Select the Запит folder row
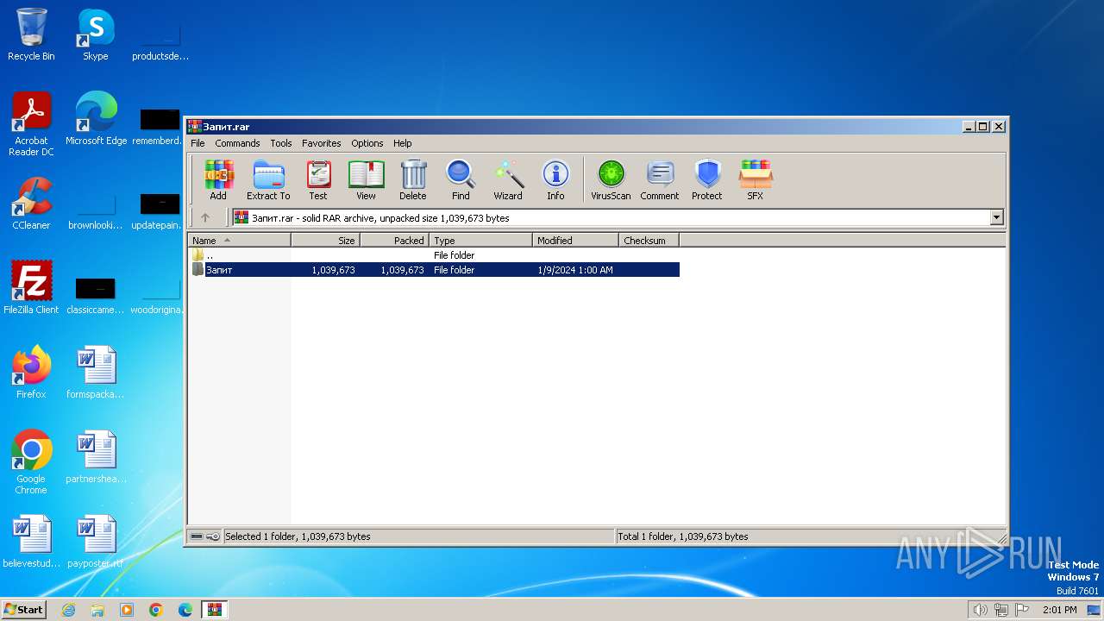The width and height of the screenshot is (1104, 621). [434, 270]
